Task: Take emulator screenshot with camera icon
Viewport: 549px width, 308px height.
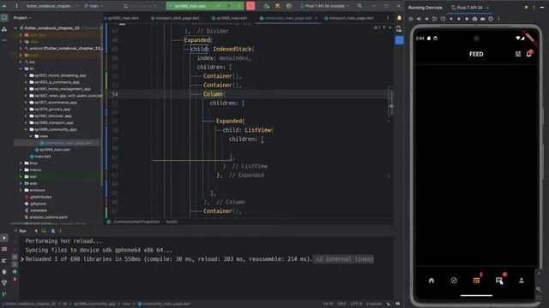Action: click(474, 19)
